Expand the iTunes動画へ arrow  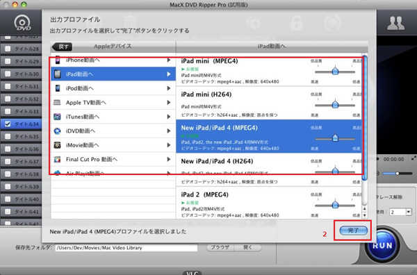(169, 117)
